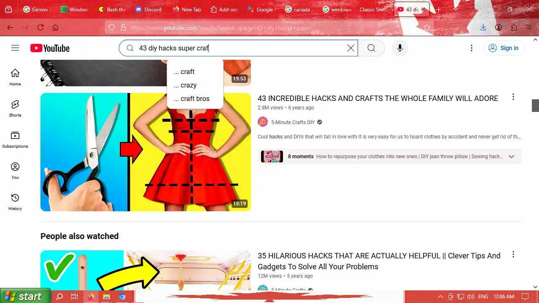539x303 pixels.
Task: Click the 8 moments preview thumbnail
Action: [x=272, y=157]
